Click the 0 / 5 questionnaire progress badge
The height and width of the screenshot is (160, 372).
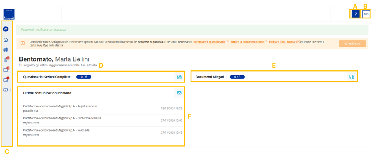84,77
